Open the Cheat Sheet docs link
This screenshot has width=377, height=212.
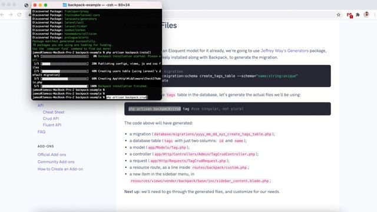pyautogui.click(x=54, y=112)
